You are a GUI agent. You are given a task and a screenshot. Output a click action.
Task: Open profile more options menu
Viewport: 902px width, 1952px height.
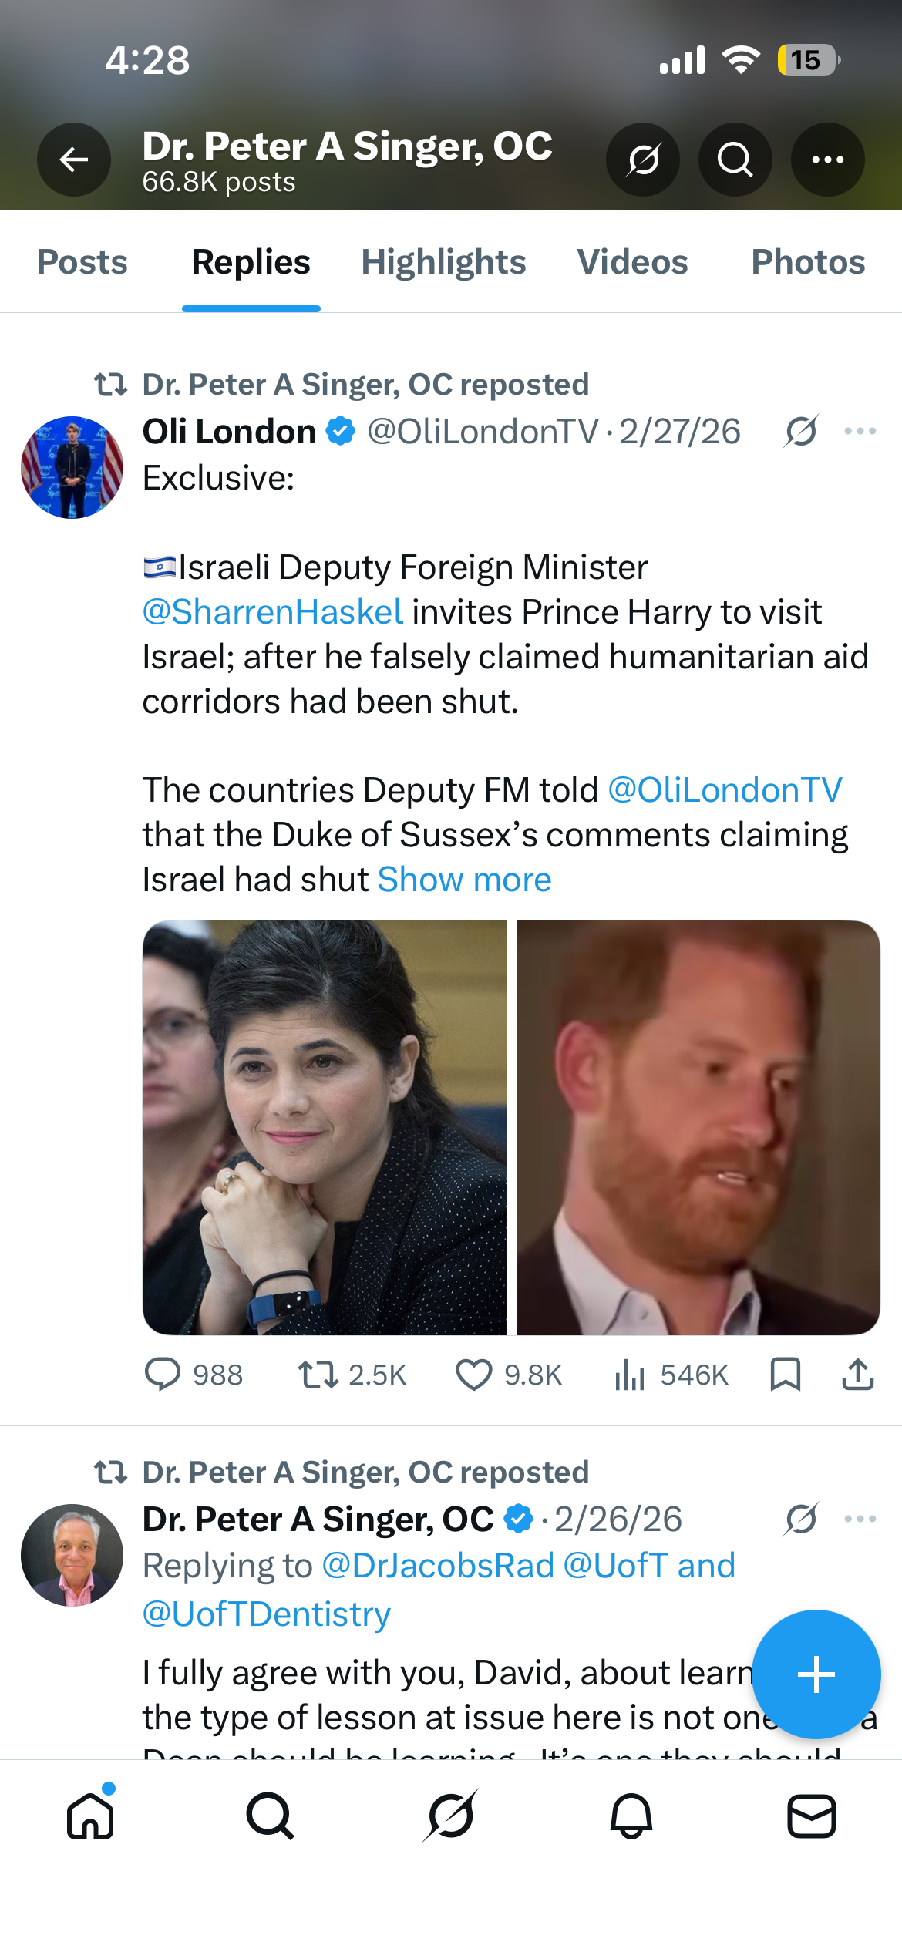click(828, 160)
